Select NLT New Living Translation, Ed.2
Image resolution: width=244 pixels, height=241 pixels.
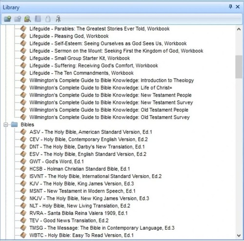pyautogui.click(x=80, y=206)
